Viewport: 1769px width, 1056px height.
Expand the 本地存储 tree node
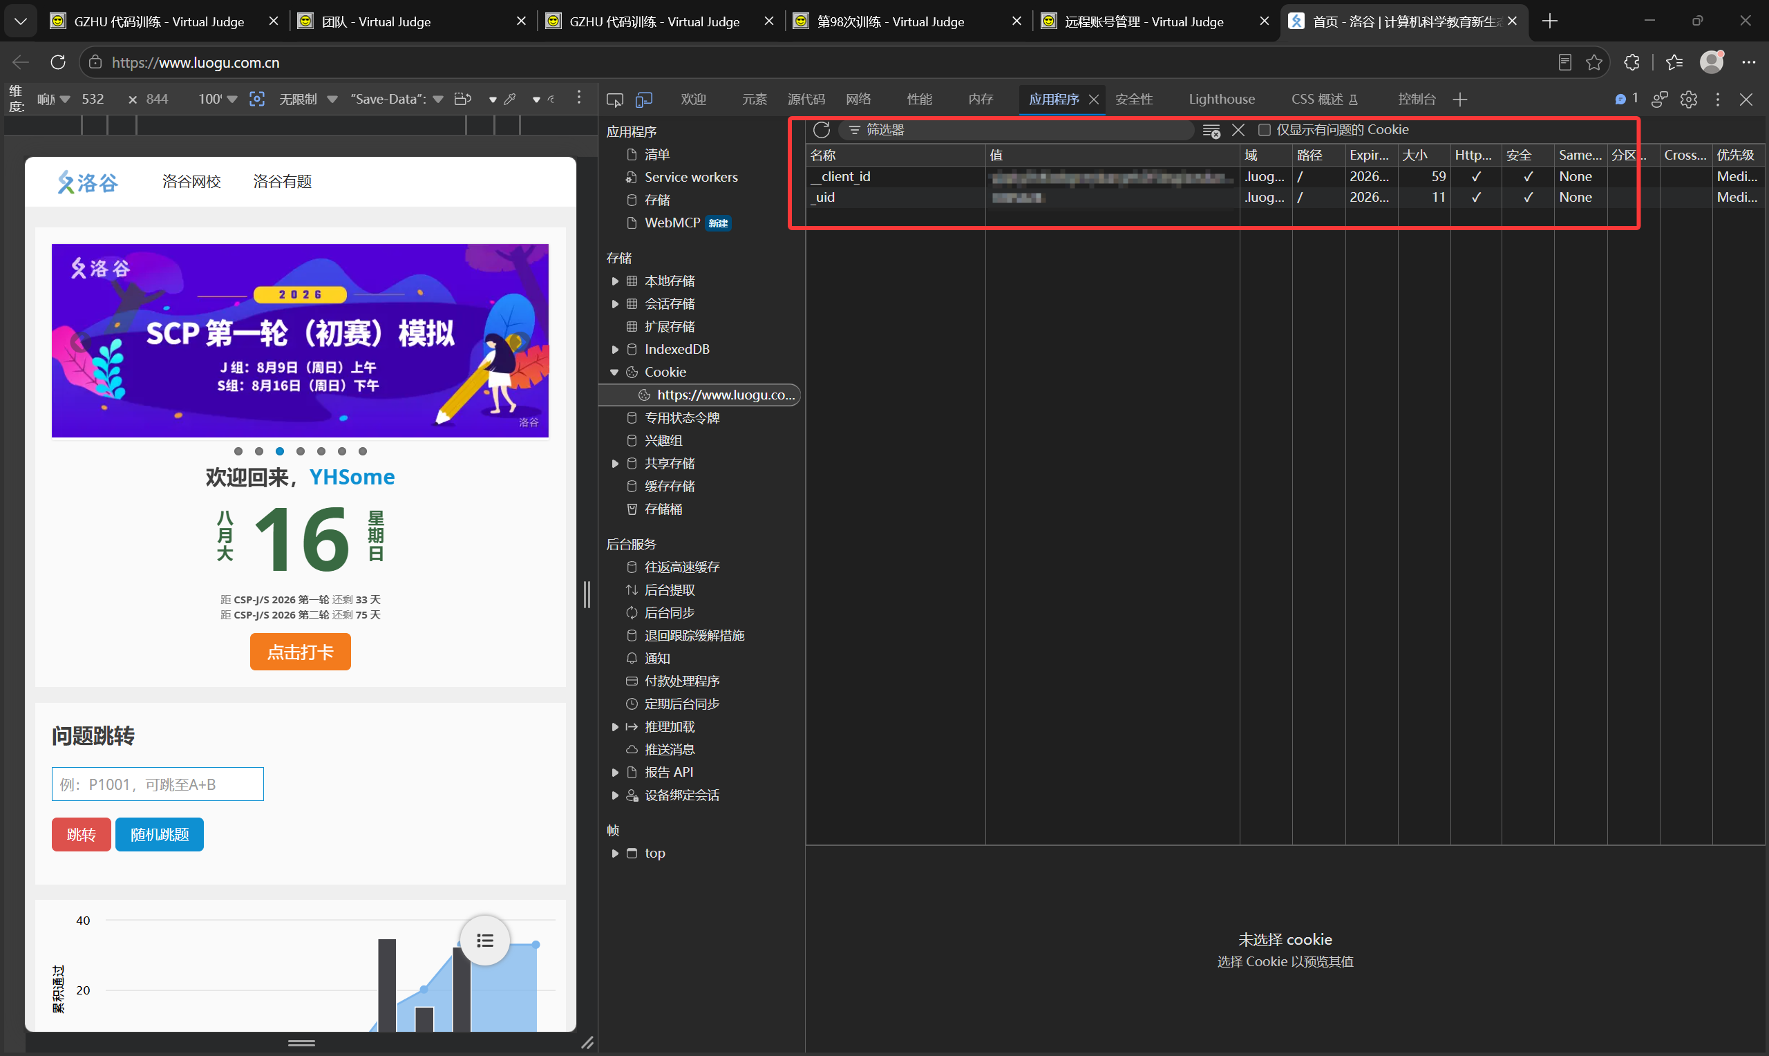click(x=615, y=281)
